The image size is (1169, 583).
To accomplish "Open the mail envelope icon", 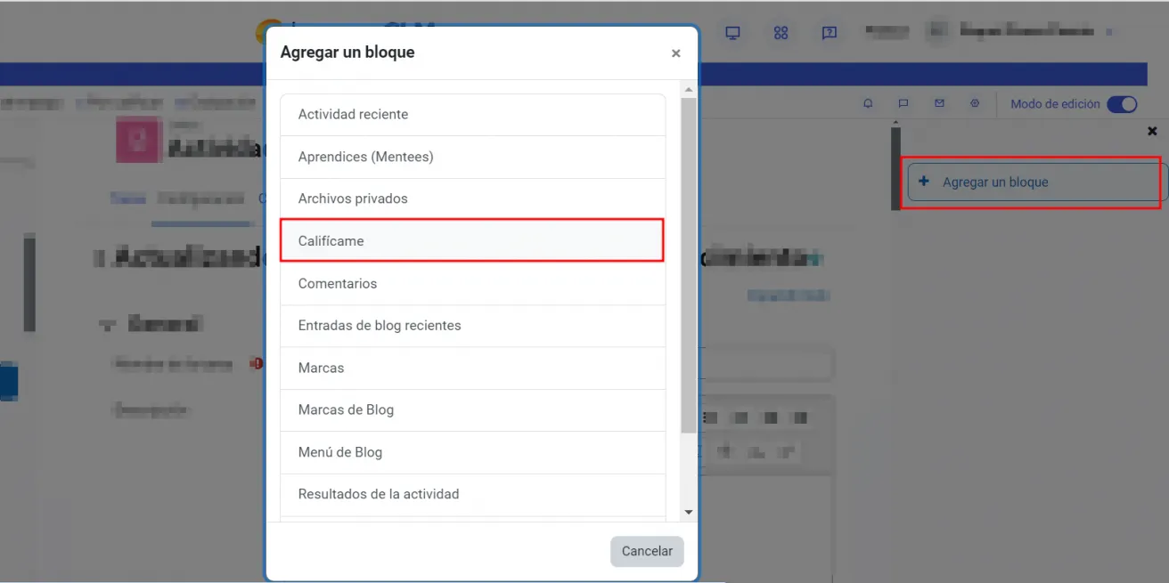I will click(x=939, y=103).
